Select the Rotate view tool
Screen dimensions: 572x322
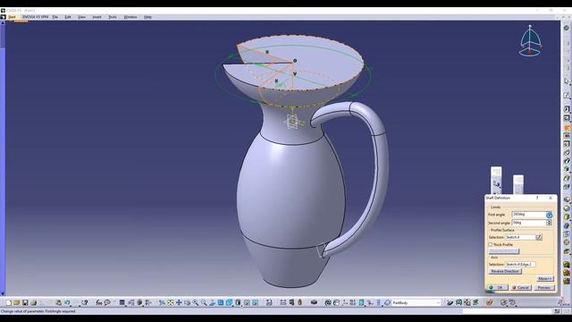tap(187, 302)
